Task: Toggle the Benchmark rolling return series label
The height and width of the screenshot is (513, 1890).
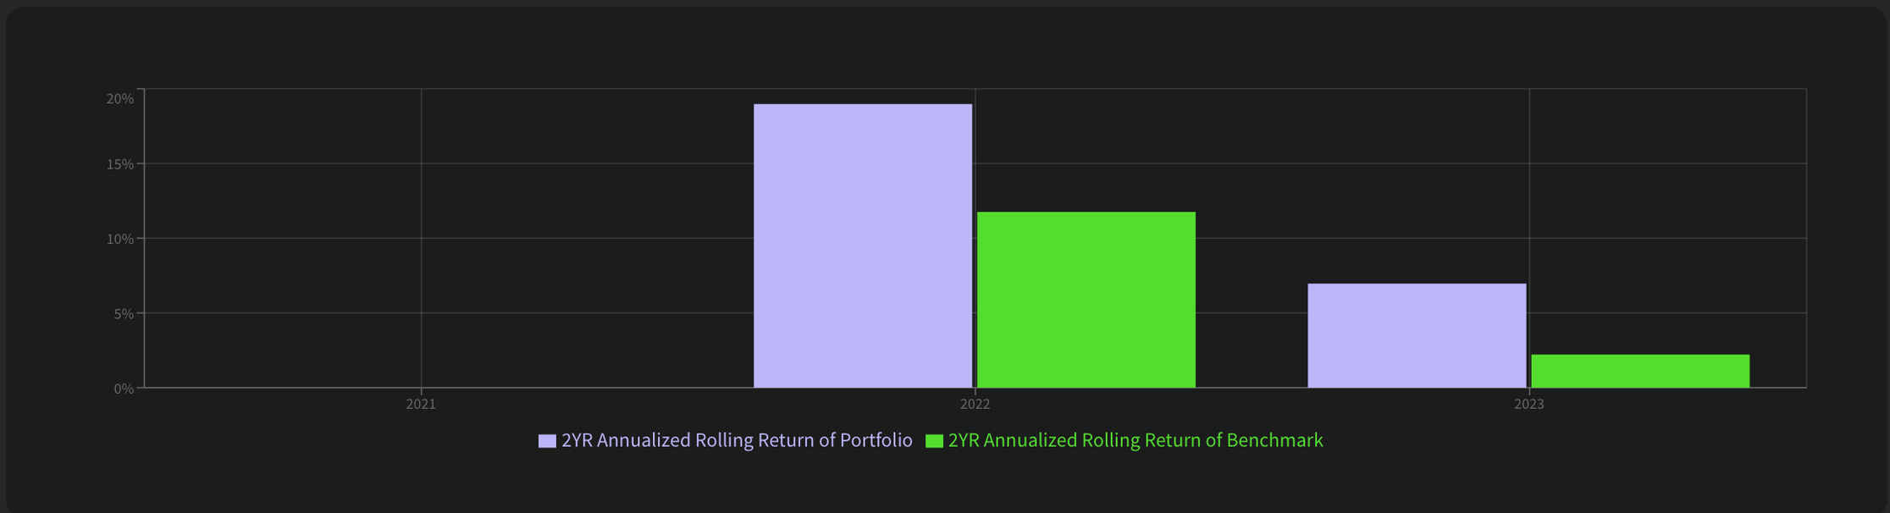Action: point(1135,440)
